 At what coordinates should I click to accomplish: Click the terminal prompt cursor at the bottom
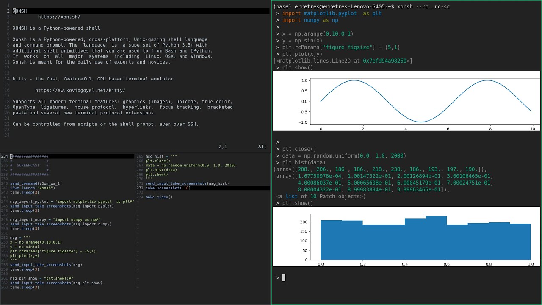pos(284,278)
